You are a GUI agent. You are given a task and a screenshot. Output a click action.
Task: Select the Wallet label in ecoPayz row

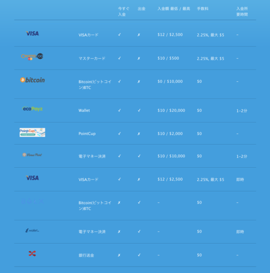(84, 110)
